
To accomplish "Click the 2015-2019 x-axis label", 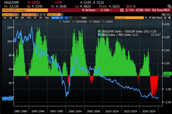I will 130,111.
